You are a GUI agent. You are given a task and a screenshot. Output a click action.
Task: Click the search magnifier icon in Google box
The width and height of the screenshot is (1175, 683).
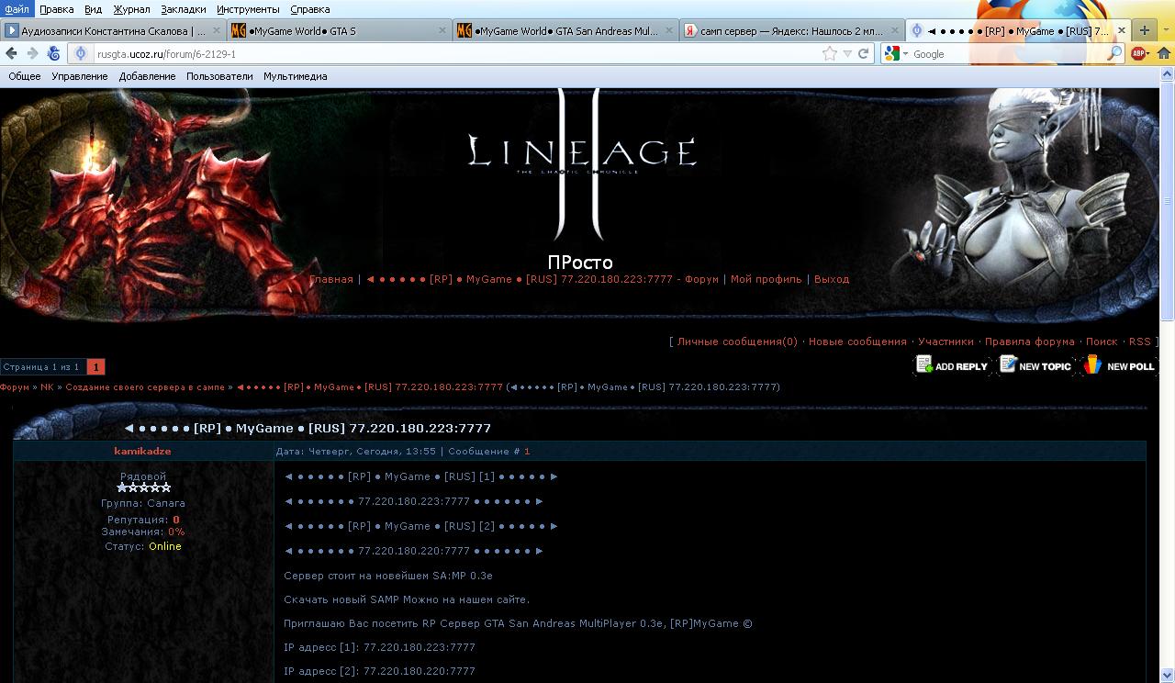click(x=1114, y=54)
